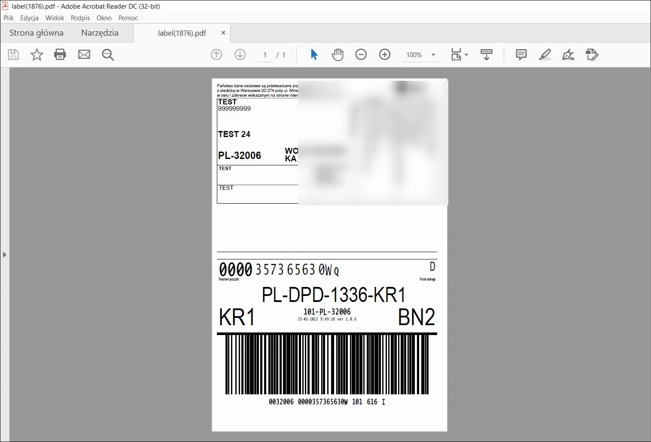Click the share and edit stamp icon
Viewport: 651px width, 442px height.
tap(592, 55)
